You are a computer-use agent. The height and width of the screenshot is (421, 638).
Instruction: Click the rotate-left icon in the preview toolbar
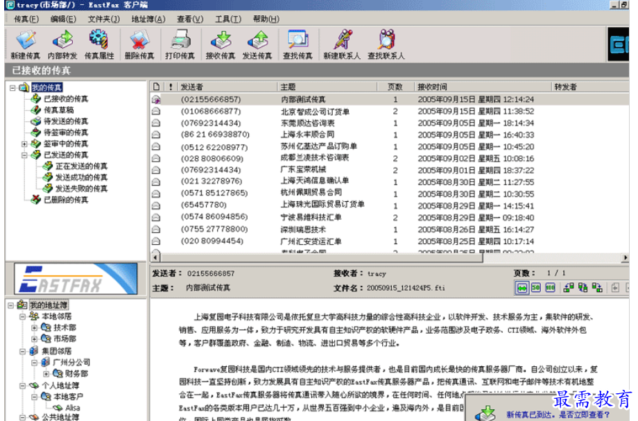(569, 288)
